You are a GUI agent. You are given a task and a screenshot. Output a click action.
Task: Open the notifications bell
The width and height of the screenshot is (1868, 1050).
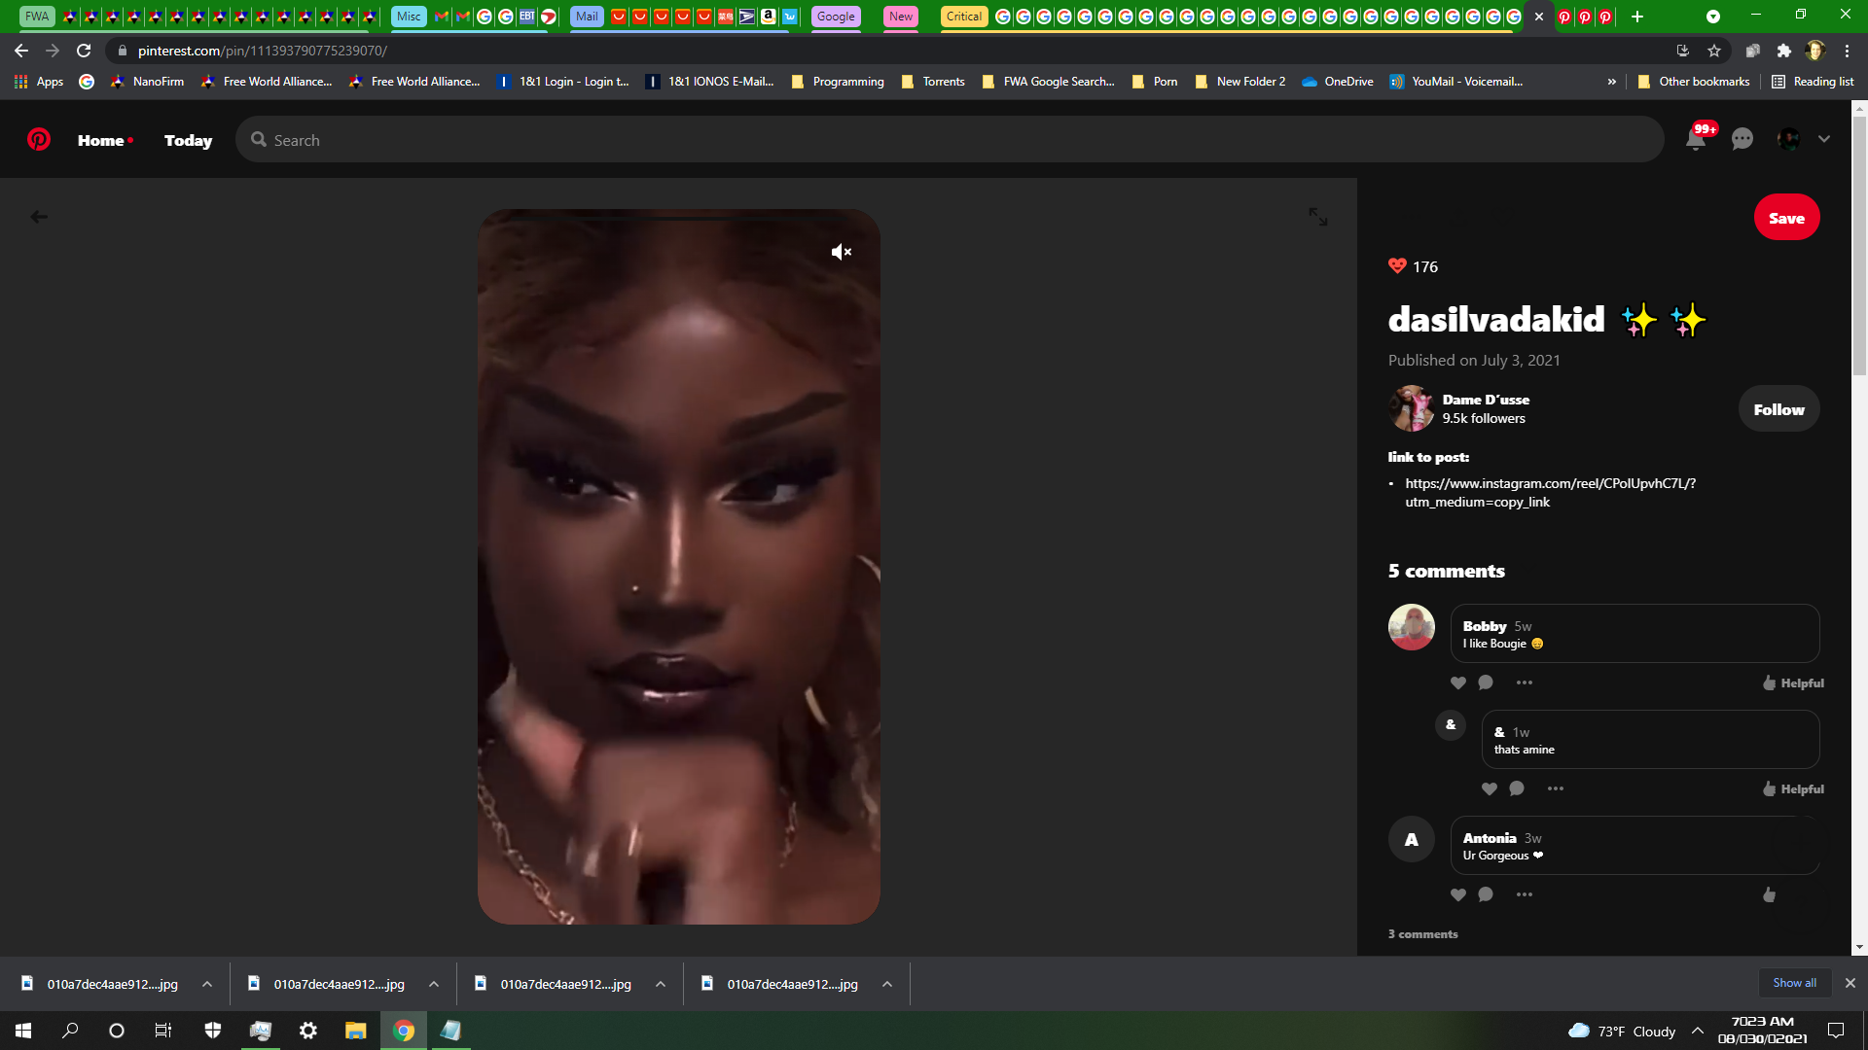tap(1695, 140)
